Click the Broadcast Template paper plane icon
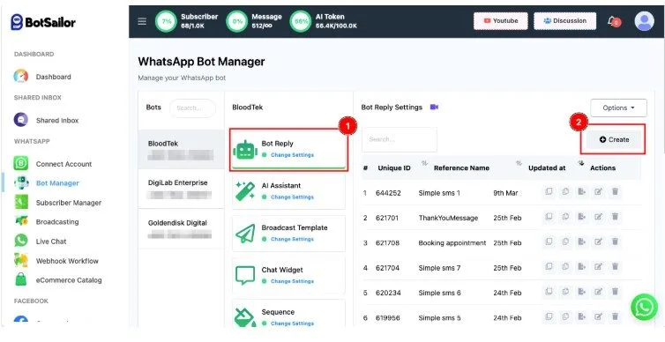This screenshot has width=665, height=342. click(x=245, y=233)
